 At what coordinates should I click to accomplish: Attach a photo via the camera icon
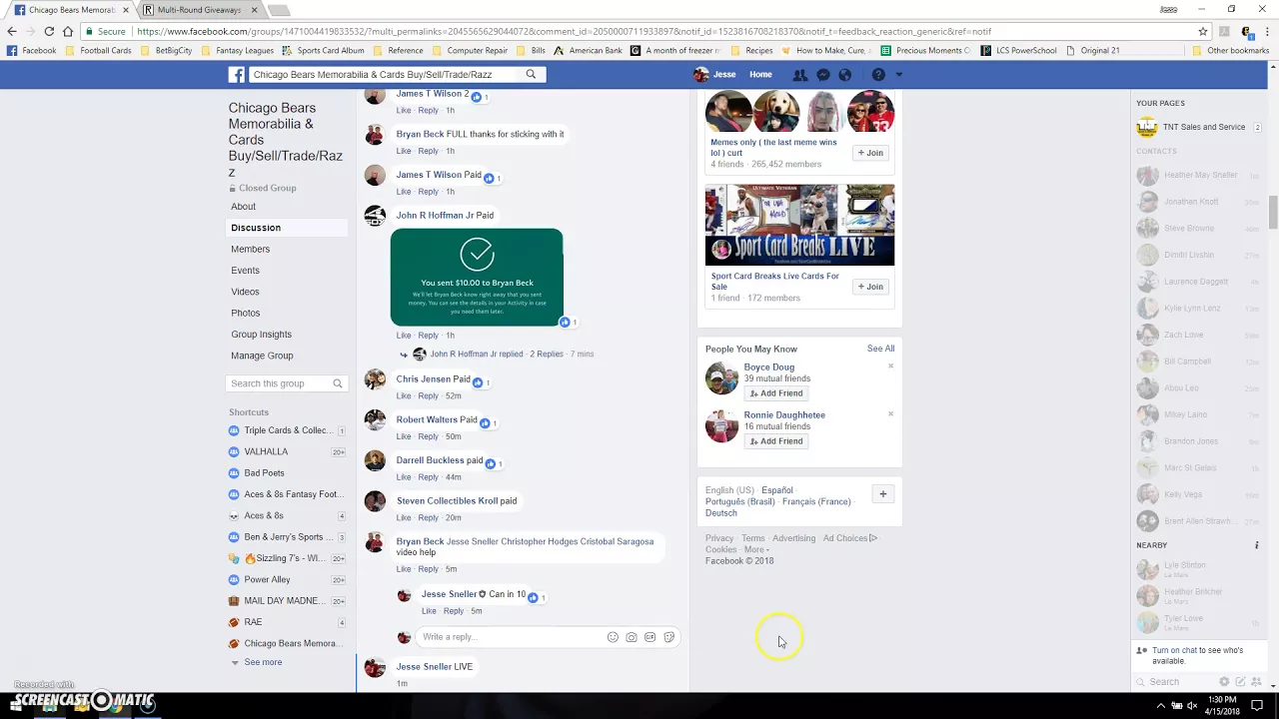pos(632,637)
